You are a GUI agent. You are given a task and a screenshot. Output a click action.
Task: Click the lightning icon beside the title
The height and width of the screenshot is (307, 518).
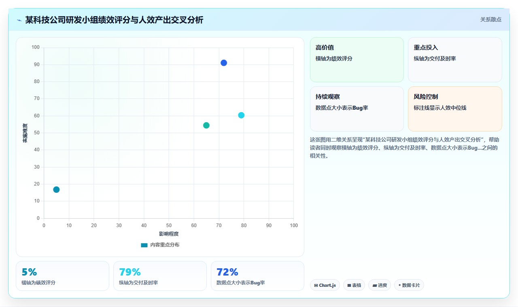[x=19, y=20]
